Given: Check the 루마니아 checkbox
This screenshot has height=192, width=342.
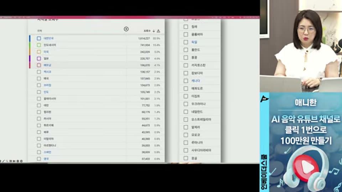Looking at the screenshot, I should (x=186, y=143).
